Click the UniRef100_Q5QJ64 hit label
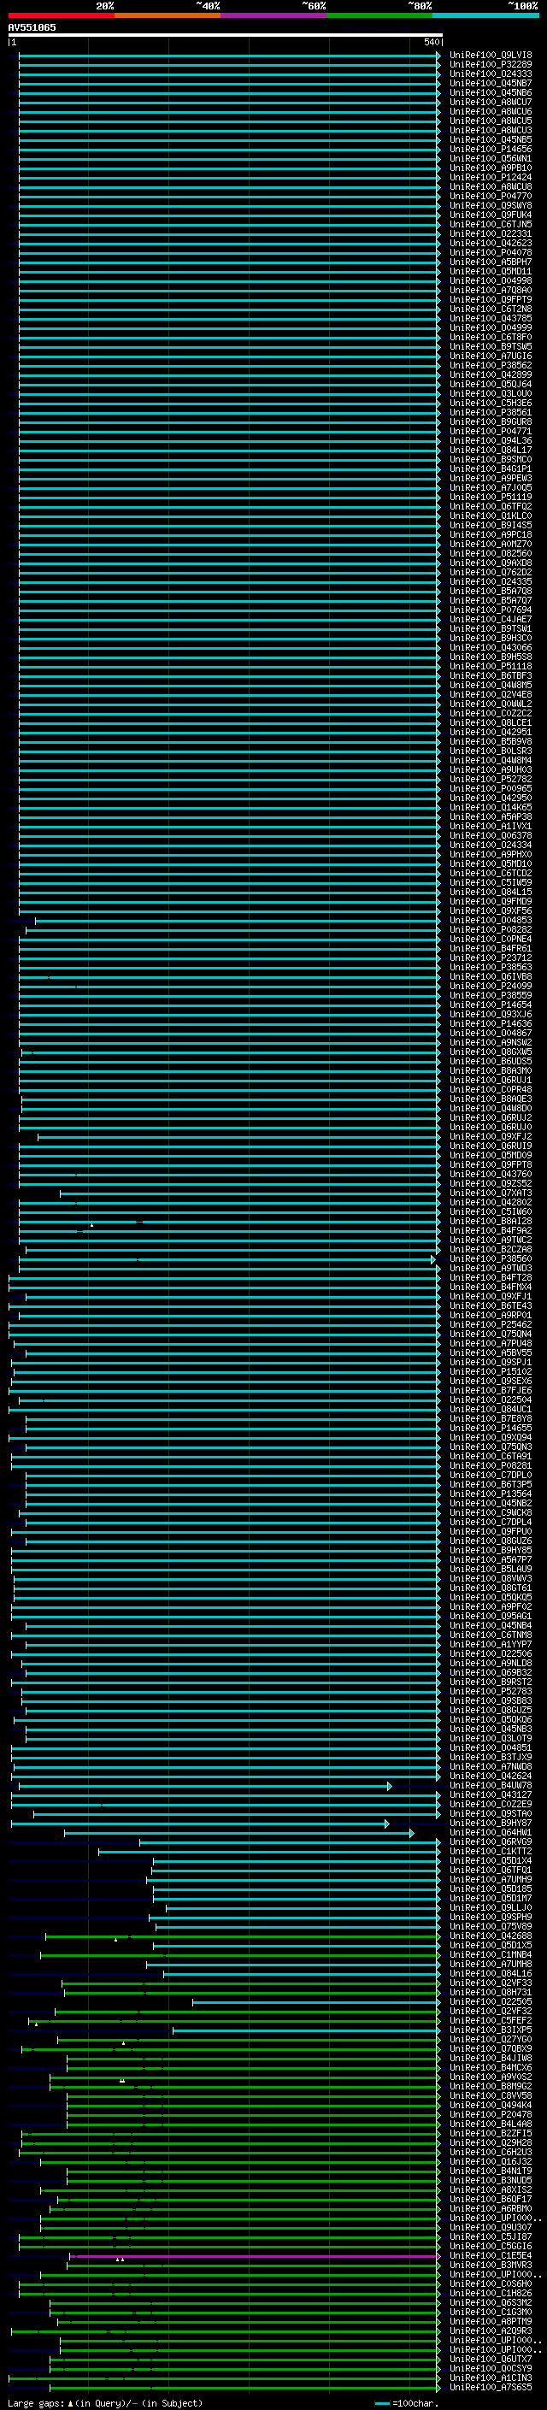The height and width of the screenshot is (2410, 547). (x=491, y=384)
